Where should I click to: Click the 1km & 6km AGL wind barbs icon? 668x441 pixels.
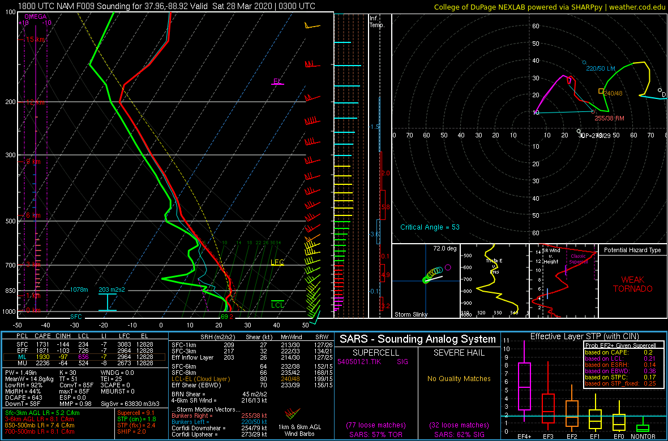tap(292, 413)
